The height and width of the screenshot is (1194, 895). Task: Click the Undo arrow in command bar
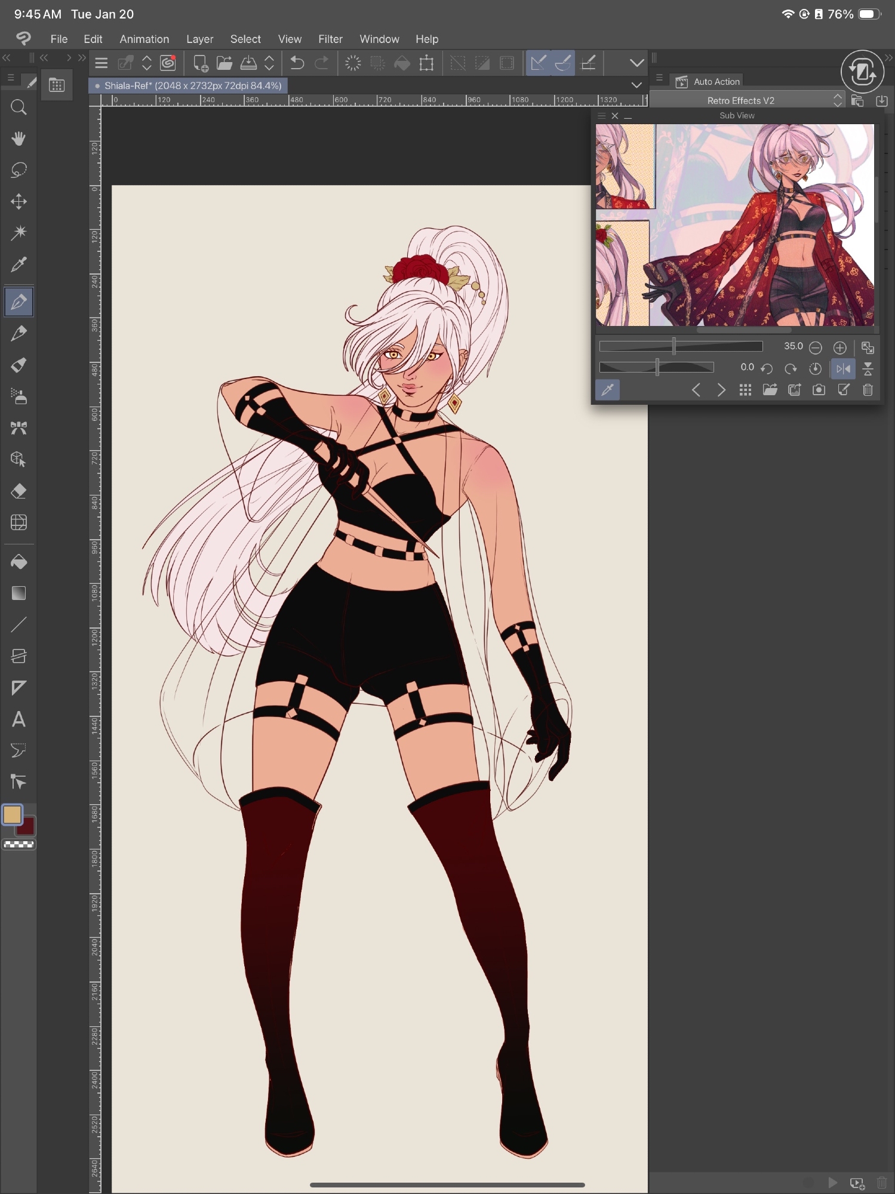pyautogui.click(x=297, y=63)
